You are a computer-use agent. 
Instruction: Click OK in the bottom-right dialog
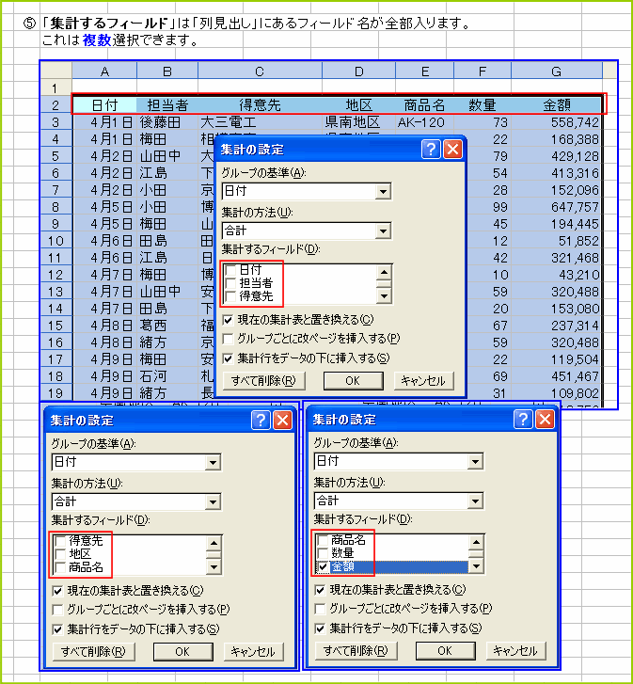pyautogui.click(x=446, y=651)
